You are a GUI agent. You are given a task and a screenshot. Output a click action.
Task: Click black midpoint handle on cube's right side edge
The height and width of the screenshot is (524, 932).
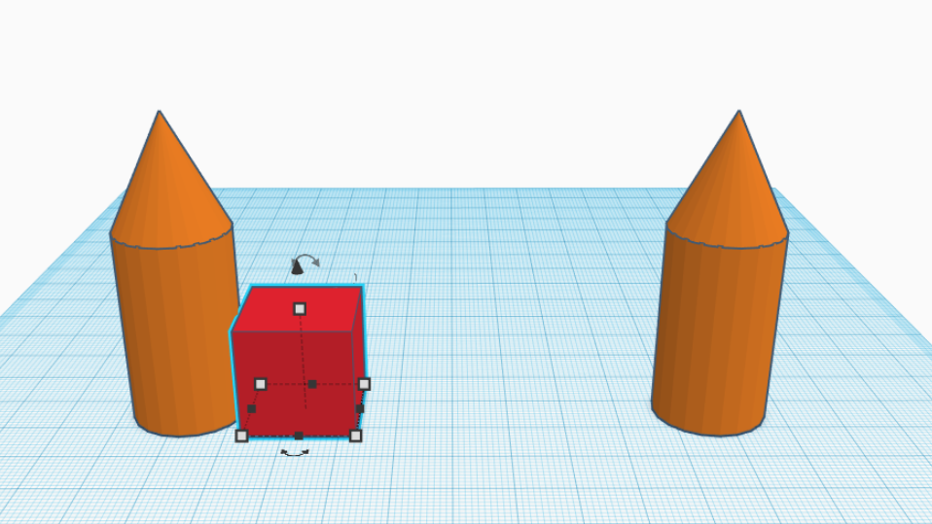(360, 408)
